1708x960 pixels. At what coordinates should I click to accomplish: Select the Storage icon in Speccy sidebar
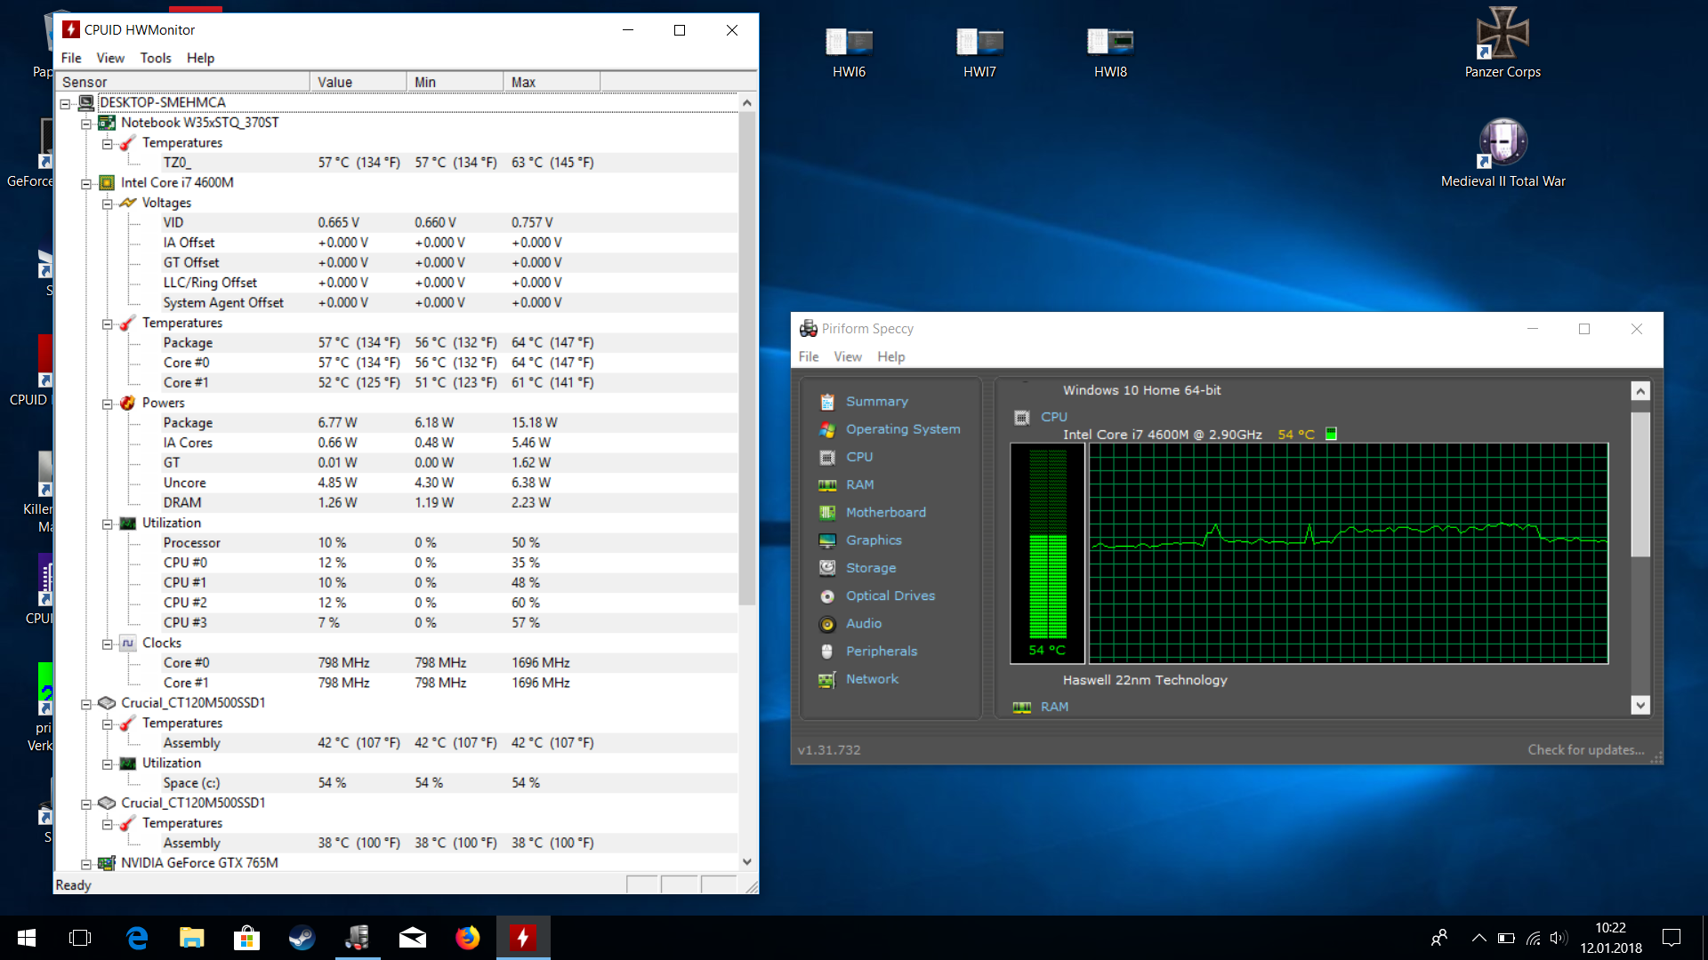coord(827,568)
